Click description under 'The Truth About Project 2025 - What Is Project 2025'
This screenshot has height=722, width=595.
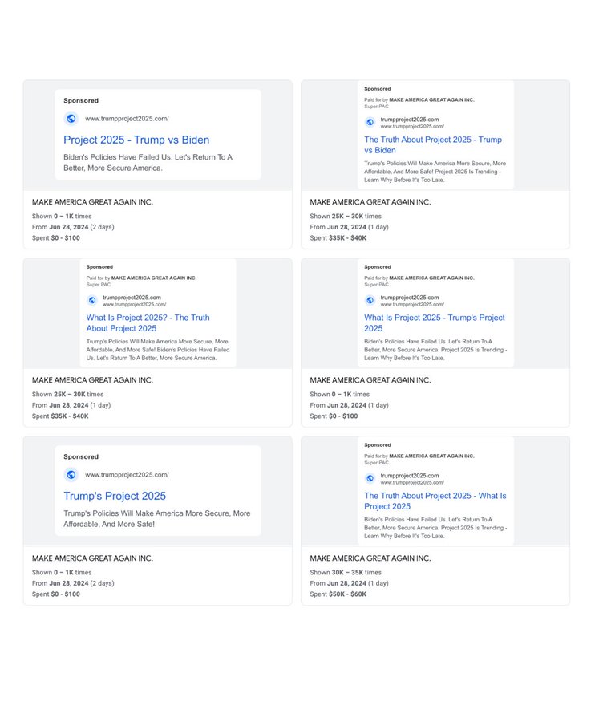click(435, 528)
